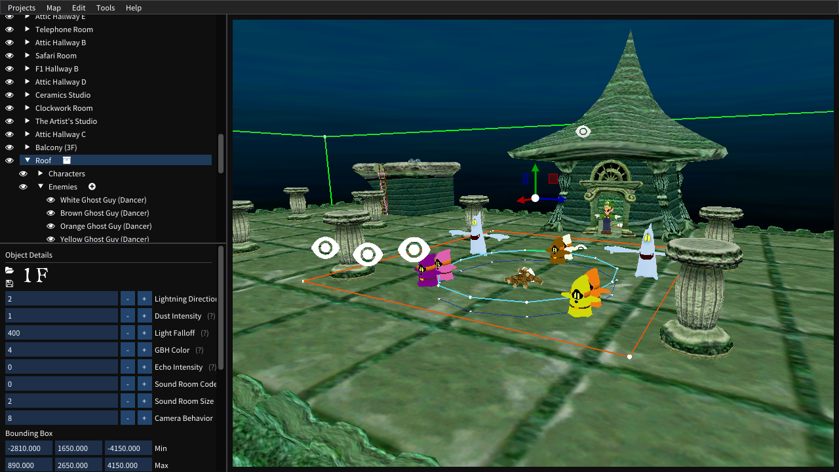The width and height of the screenshot is (839, 472).
Task: Collapse the Roof node
Action: point(28,161)
